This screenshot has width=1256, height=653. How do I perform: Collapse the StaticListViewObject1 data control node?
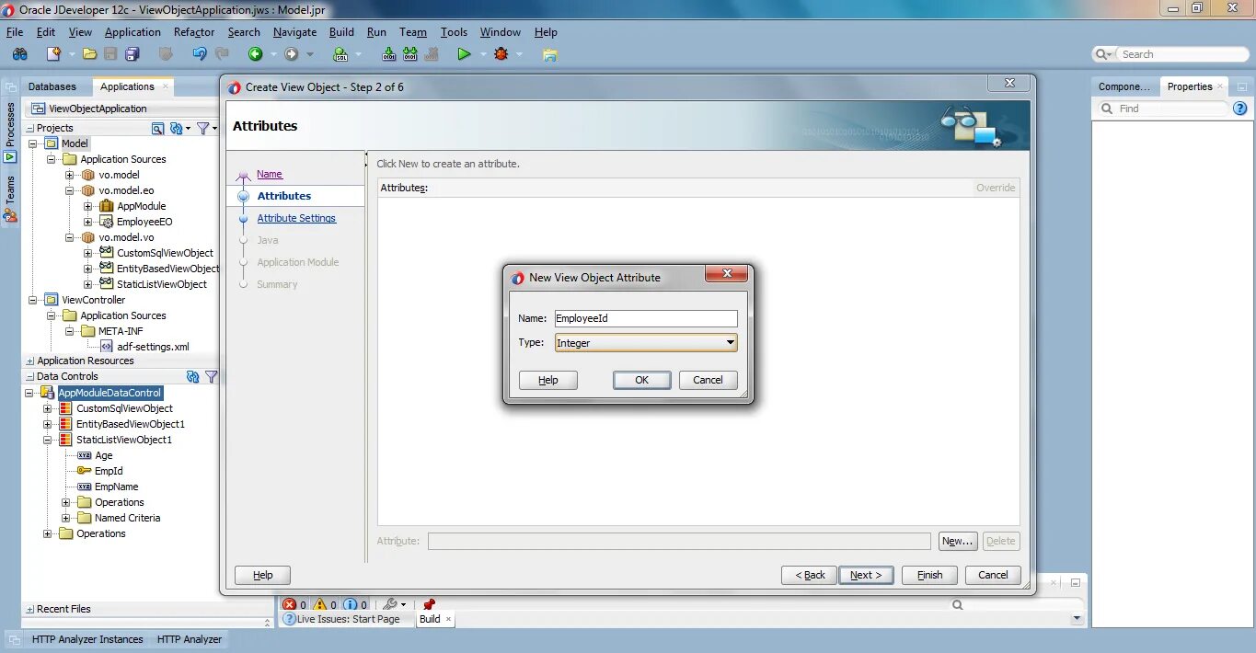click(x=48, y=440)
